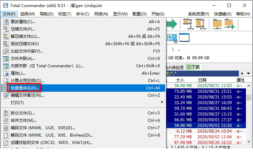Choose 批量重命名(R)... menu entry
This screenshot has width=253, height=154.
coord(83,88)
